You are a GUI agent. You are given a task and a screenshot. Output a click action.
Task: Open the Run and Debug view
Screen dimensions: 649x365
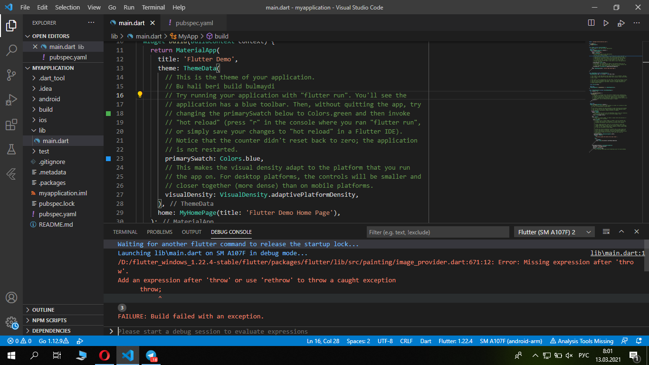coord(11,100)
